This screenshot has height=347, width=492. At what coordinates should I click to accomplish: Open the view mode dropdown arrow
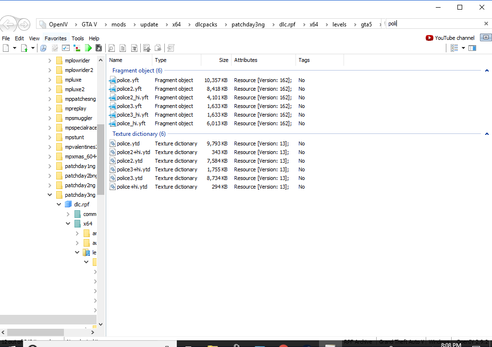(x=463, y=48)
